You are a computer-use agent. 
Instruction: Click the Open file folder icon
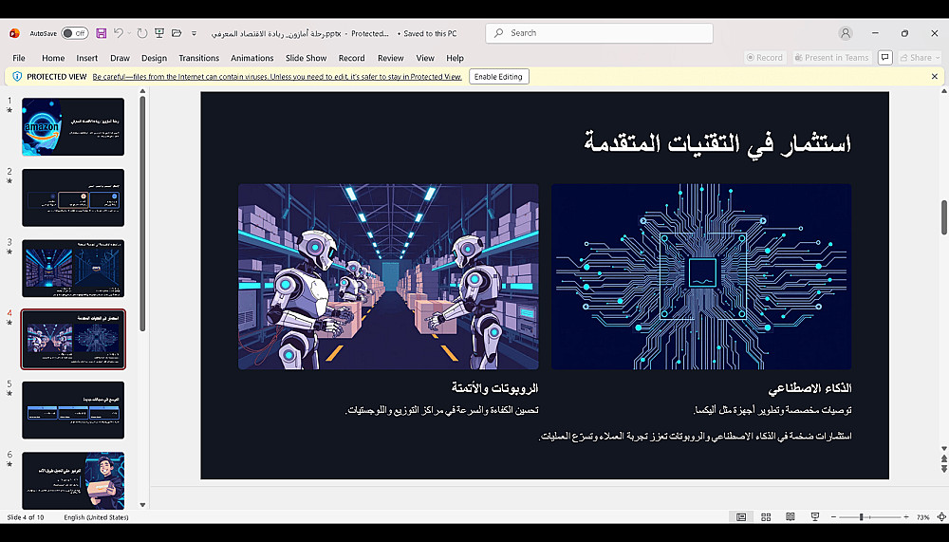coord(177,33)
